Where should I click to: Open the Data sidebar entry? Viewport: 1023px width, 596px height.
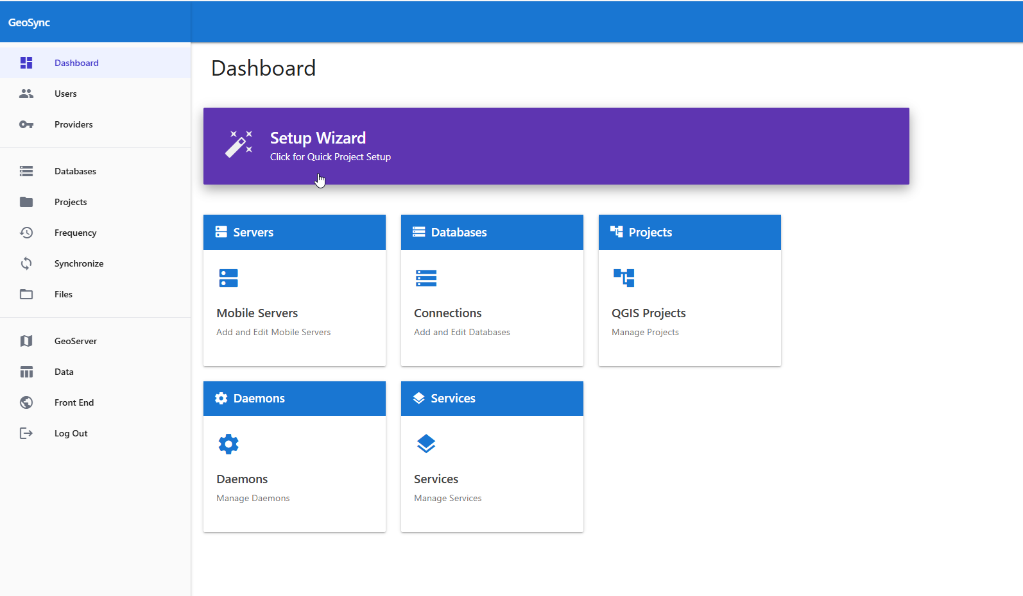pyautogui.click(x=96, y=372)
